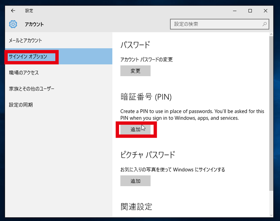Click アカウント パスワードの変更 text

146,59
